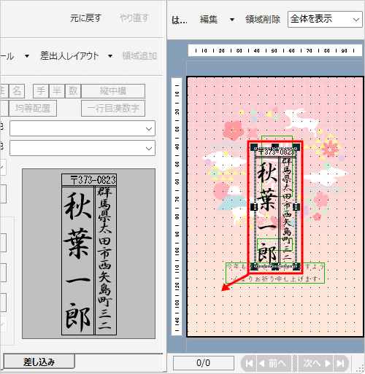Select the top-center resize handle of sender frame

(x=275, y=147)
